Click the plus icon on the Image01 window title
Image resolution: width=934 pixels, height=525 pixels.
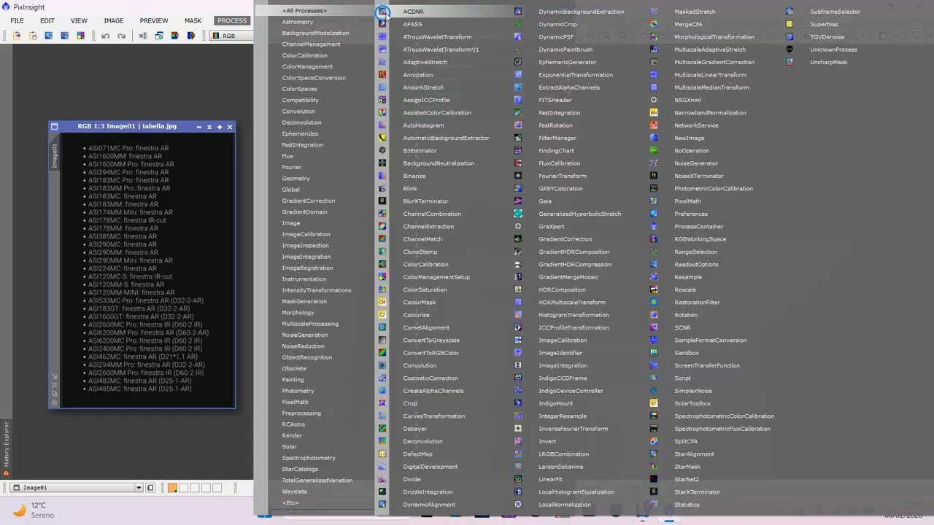coord(220,127)
